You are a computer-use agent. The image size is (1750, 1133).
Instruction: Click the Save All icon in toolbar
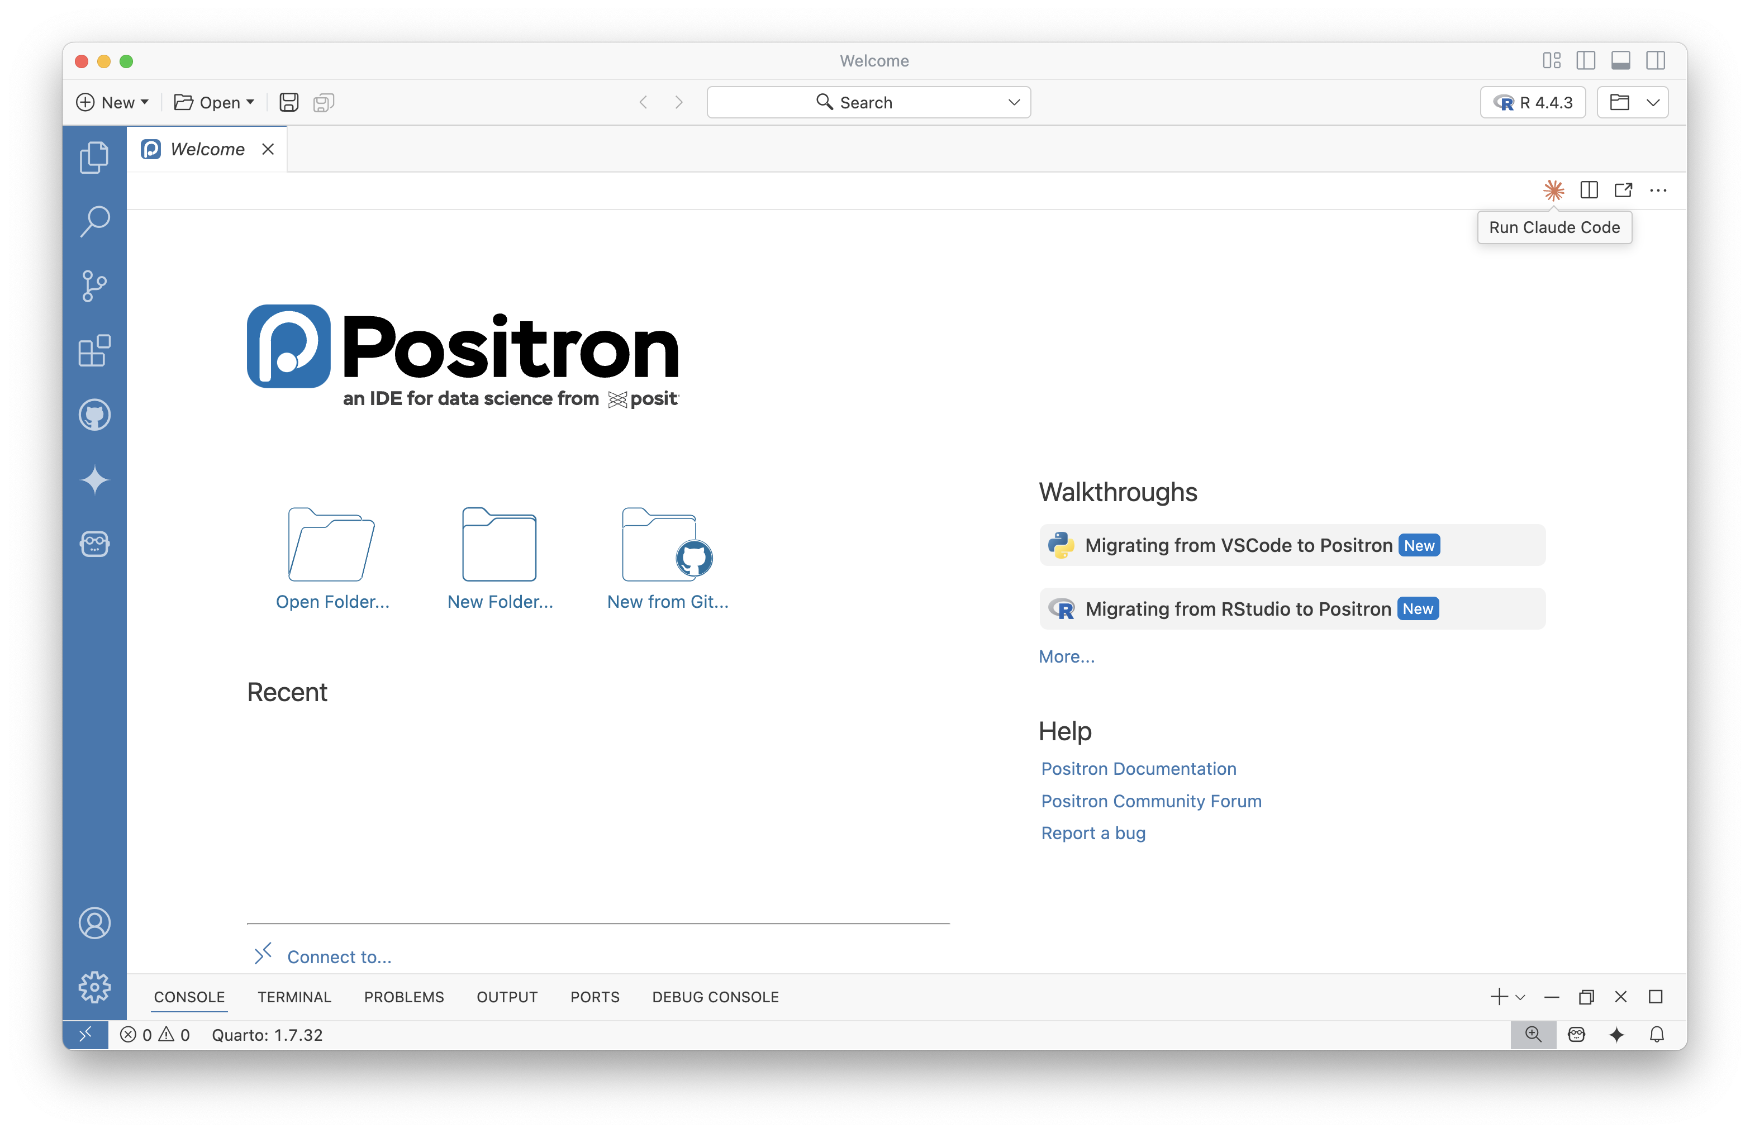coord(324,102)
